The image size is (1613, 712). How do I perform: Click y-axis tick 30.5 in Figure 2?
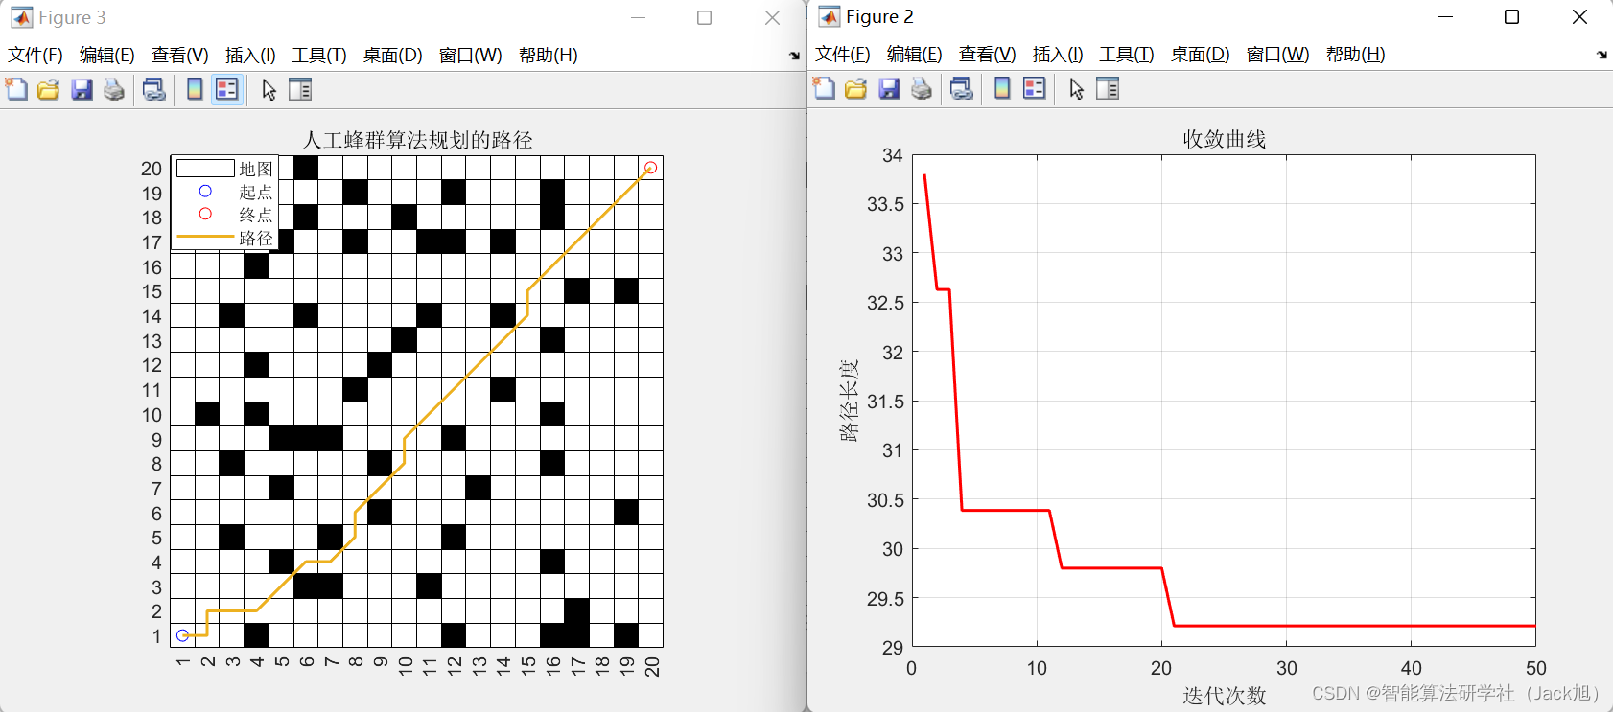885,500
